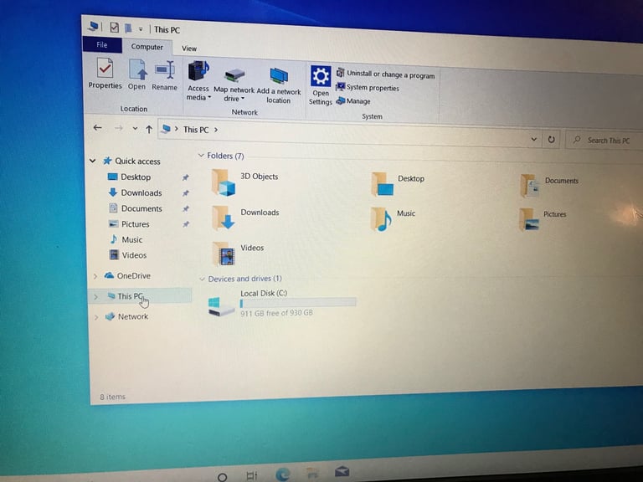The width and height of the screenshot is (643, 482).
Task: Expand the address bar history dropdown
Action: 534,139
